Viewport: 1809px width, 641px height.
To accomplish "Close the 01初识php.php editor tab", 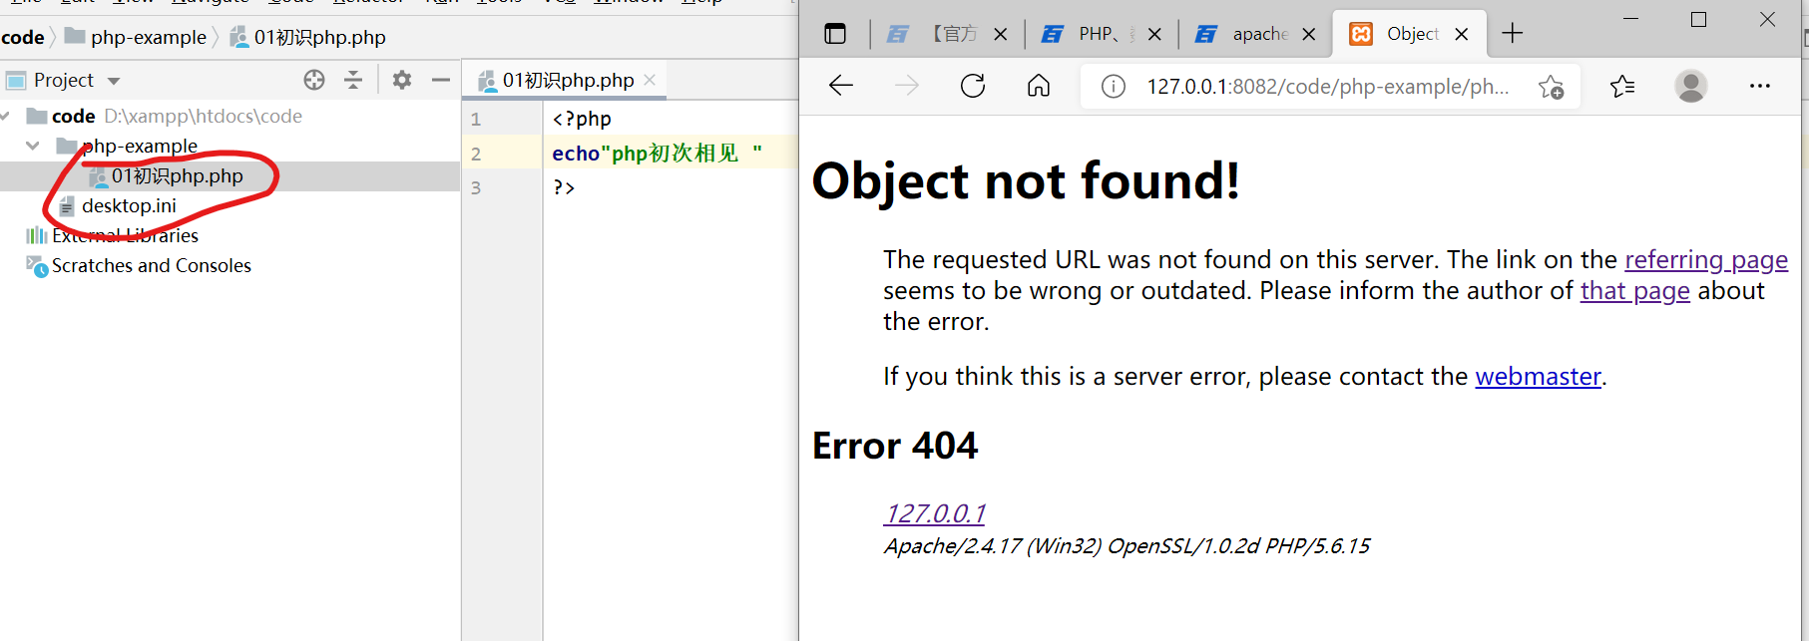I will 650,80.
